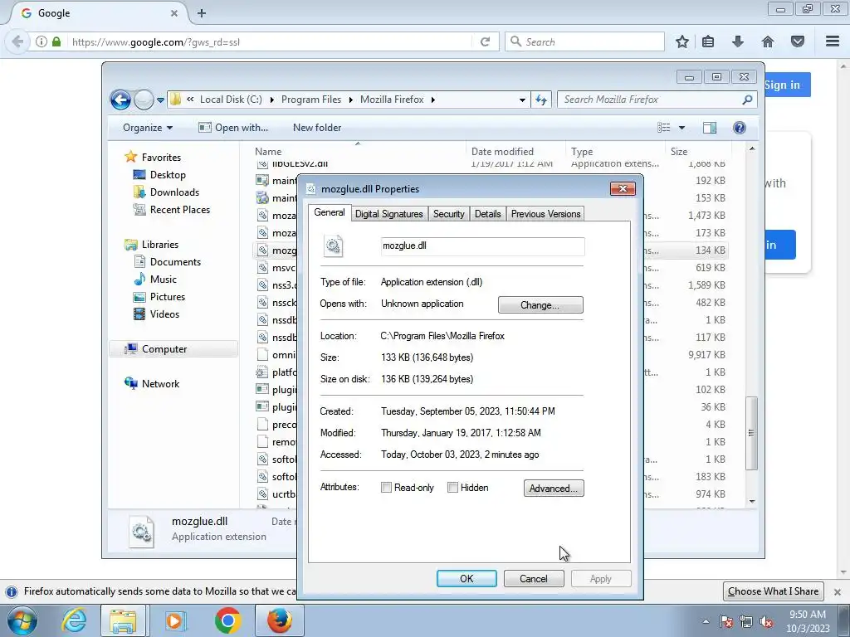Cancel the Properties dialog
Screen dimensions: 850x637
(534, 578)
